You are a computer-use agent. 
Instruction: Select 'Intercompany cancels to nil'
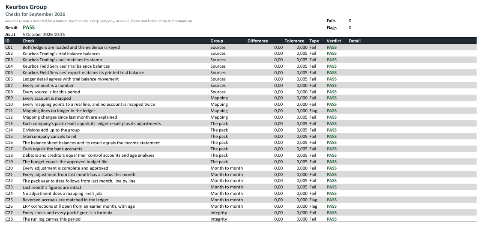point(49,137)
